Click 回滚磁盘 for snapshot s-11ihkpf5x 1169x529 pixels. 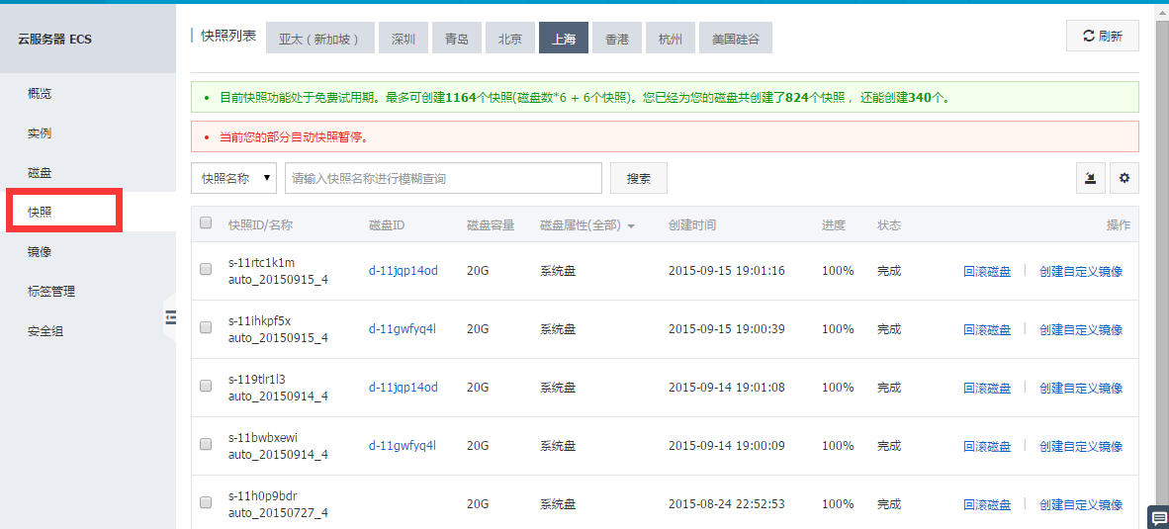986,329
